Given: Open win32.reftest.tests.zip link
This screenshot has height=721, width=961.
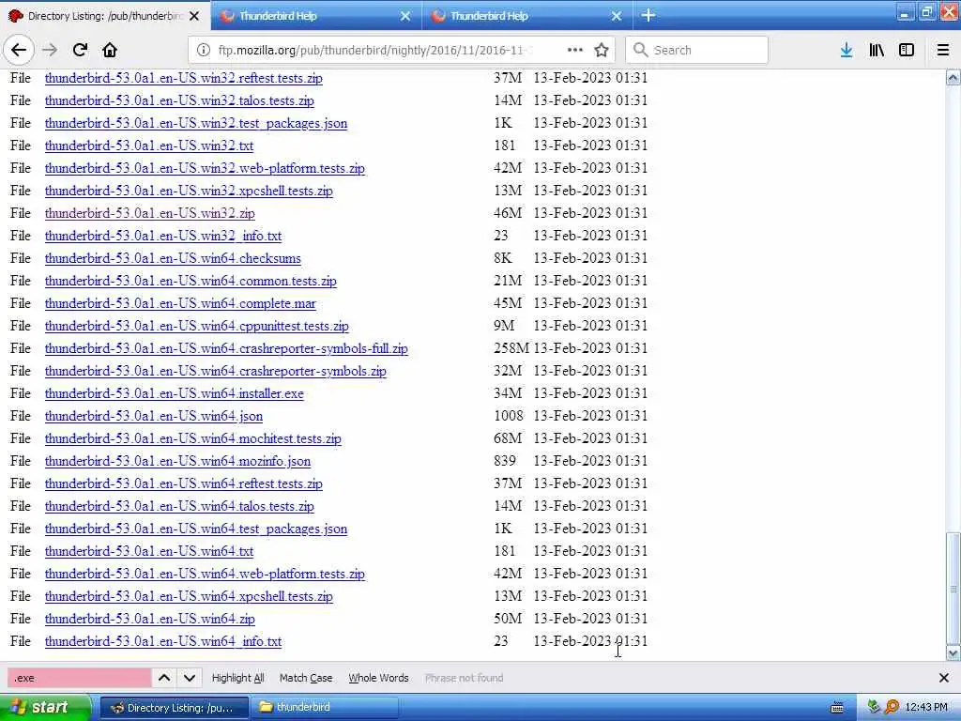Looking at the screenshot, I should tap(184, 79).
